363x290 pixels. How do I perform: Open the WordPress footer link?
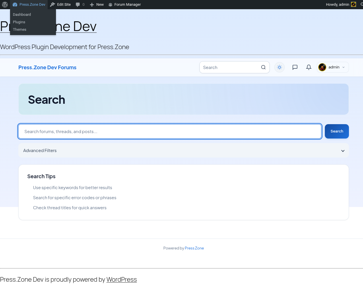click(122, 280)
